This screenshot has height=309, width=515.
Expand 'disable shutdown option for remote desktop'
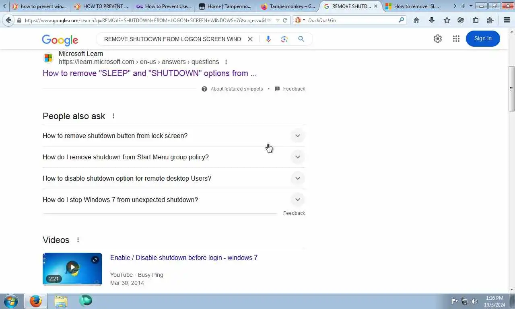pyautogui.click(x=174, y=178)
